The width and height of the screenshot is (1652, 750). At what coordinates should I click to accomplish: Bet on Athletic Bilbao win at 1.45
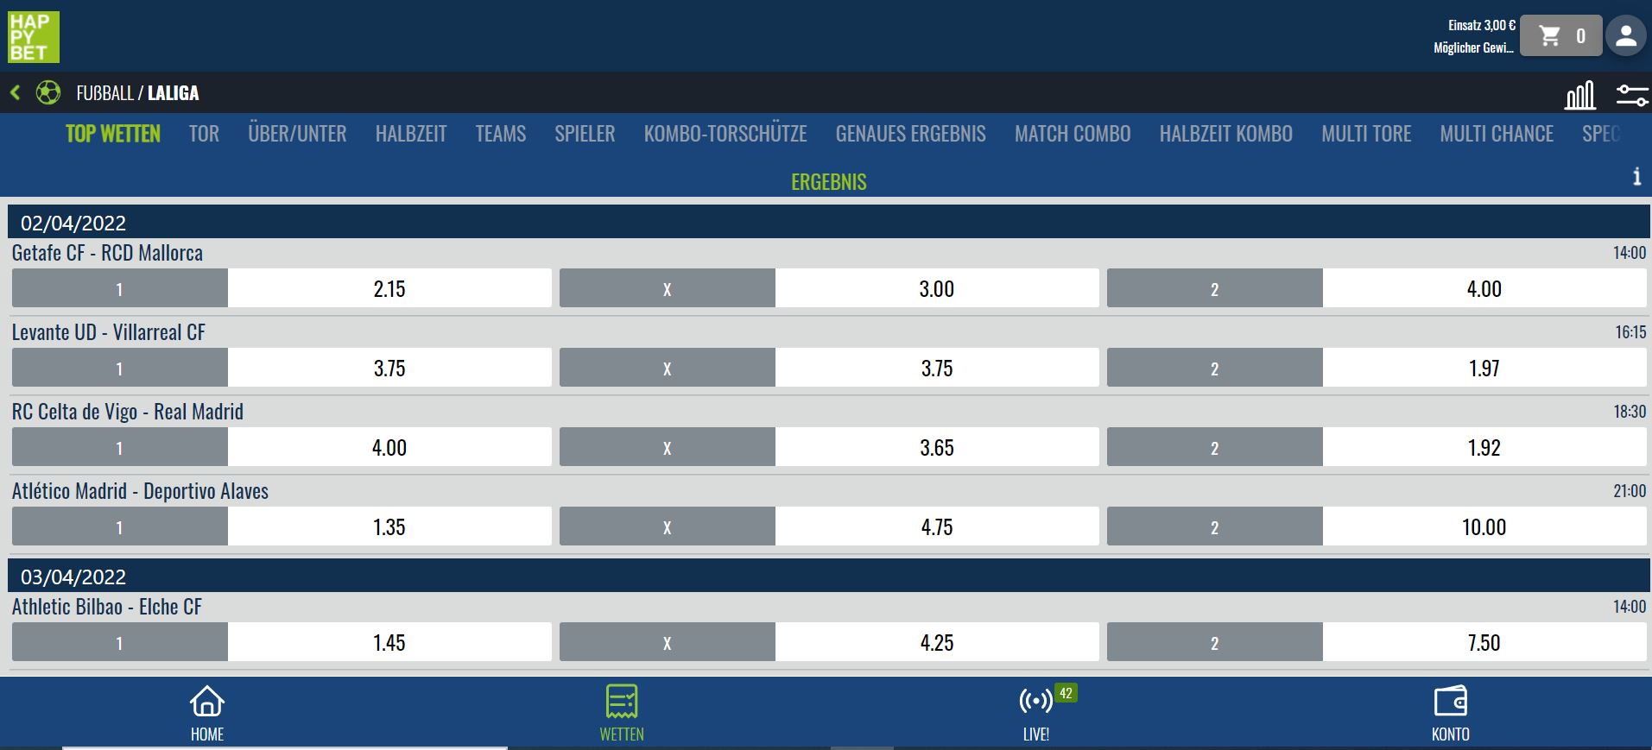(282, 642)
